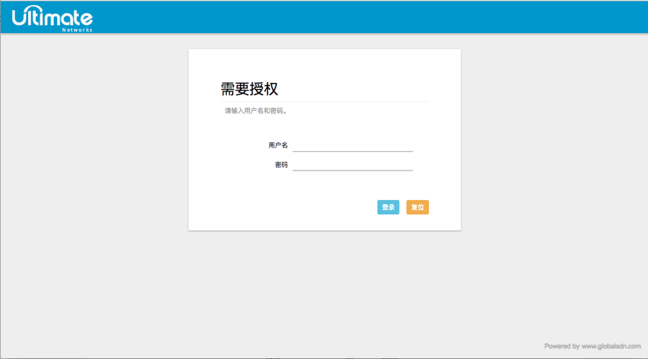
Task: Click the 用户名 label
Action: (x=278, y=145)
